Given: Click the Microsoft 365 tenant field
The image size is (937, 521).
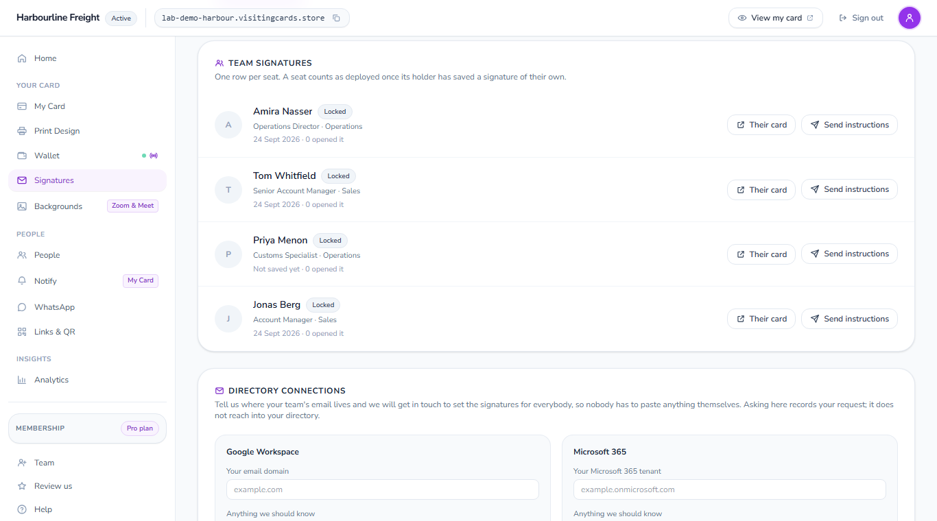Looking at the screenshot, I should pos(730,489).
